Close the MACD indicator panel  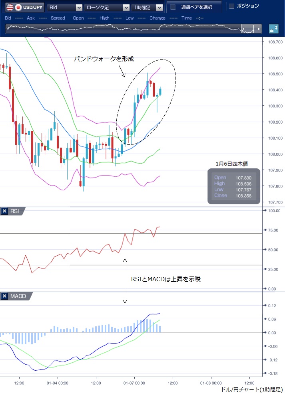pyautogui.click(x=5, y=296)
